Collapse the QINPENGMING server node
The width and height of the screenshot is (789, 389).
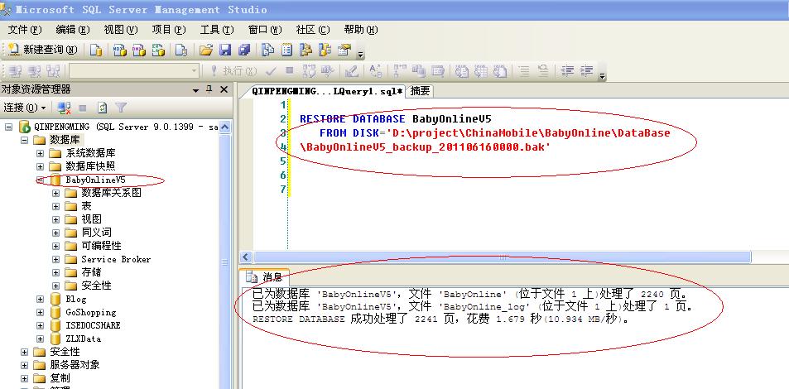[8, 127]
